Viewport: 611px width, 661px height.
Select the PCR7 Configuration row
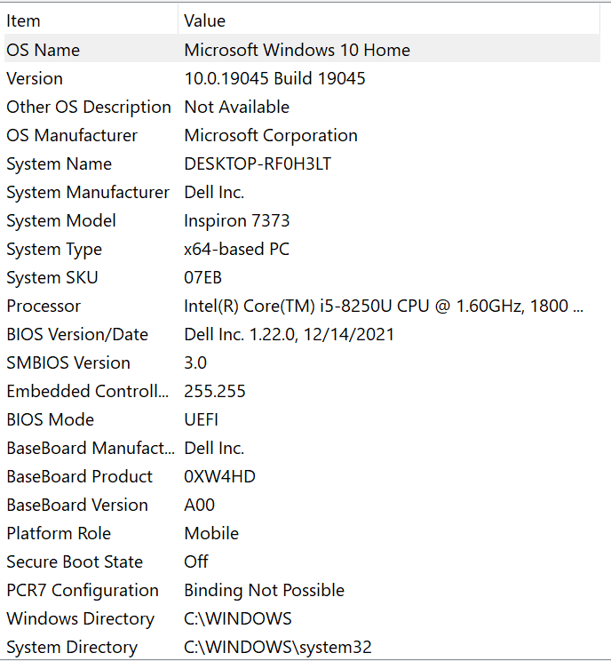tap(302, 590)
